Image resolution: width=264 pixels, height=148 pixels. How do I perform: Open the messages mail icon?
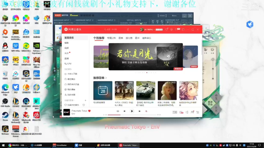coord(176,29)
